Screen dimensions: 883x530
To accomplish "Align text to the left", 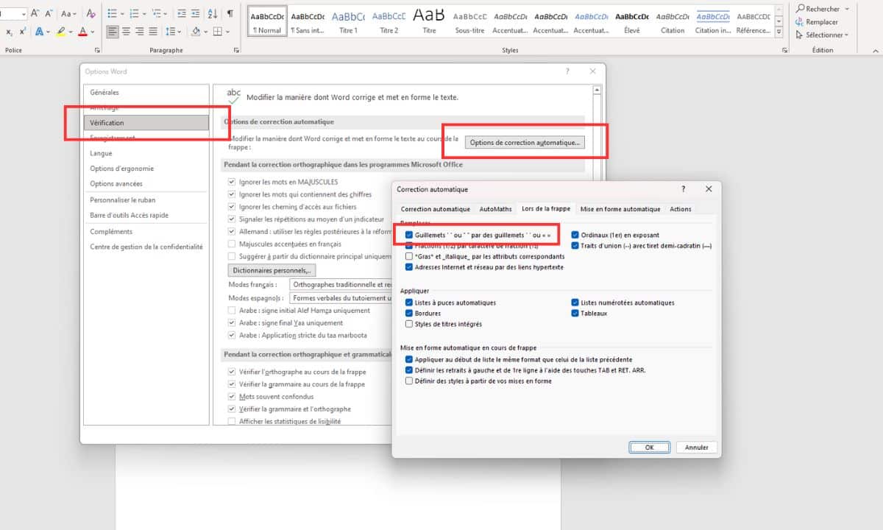I will [x=113, y=32].
